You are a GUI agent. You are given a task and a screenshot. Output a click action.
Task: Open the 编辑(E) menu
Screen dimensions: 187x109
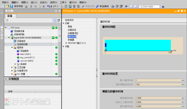point(15,2)
